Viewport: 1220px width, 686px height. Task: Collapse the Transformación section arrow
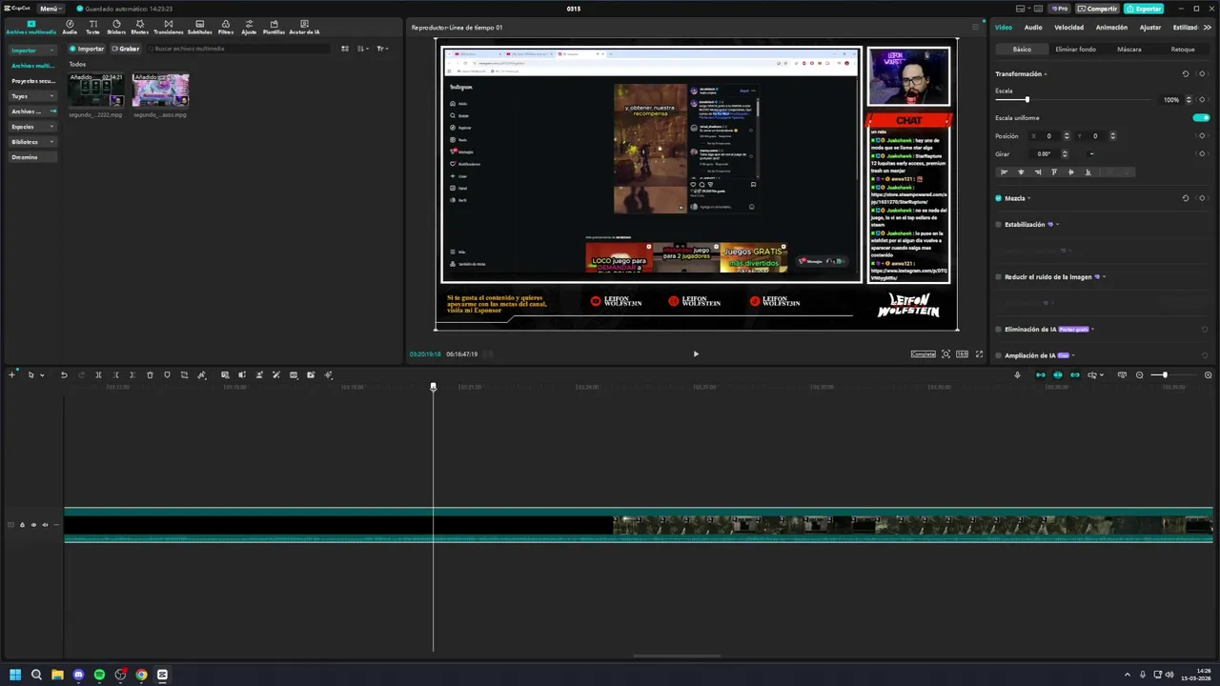[x=1046, y=74]
